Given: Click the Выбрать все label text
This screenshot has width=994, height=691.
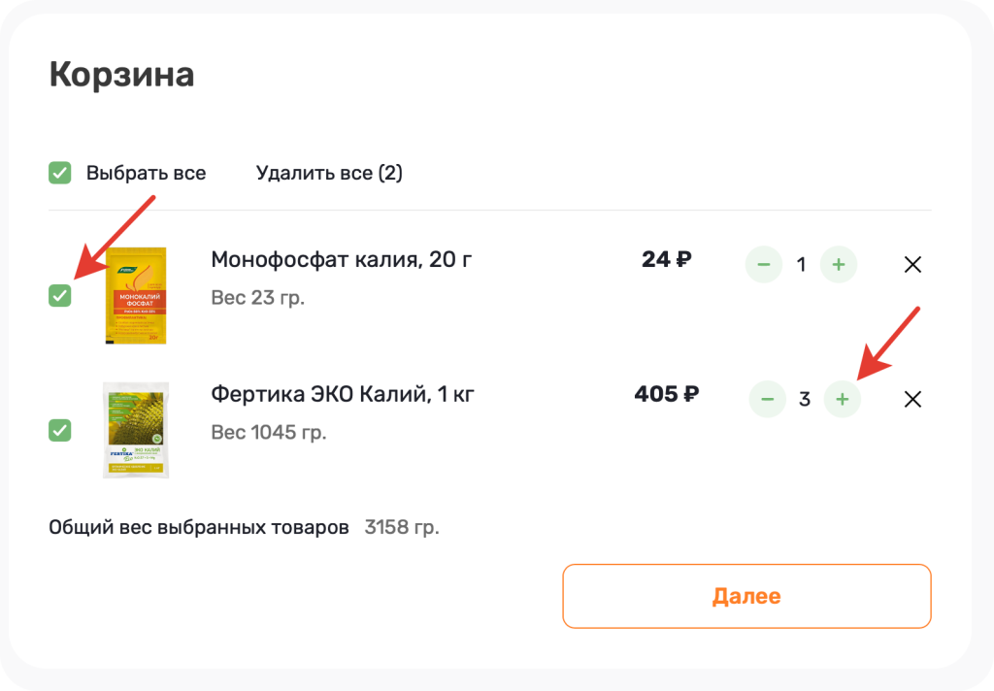Looking at the screenshot, I should coord(146,173).
